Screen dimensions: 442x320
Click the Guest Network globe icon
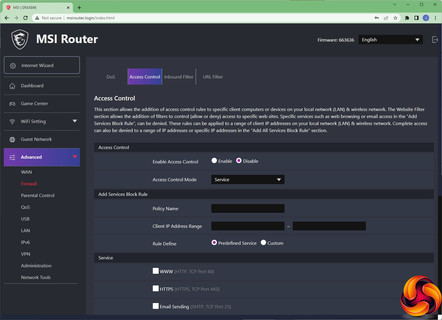12,139
